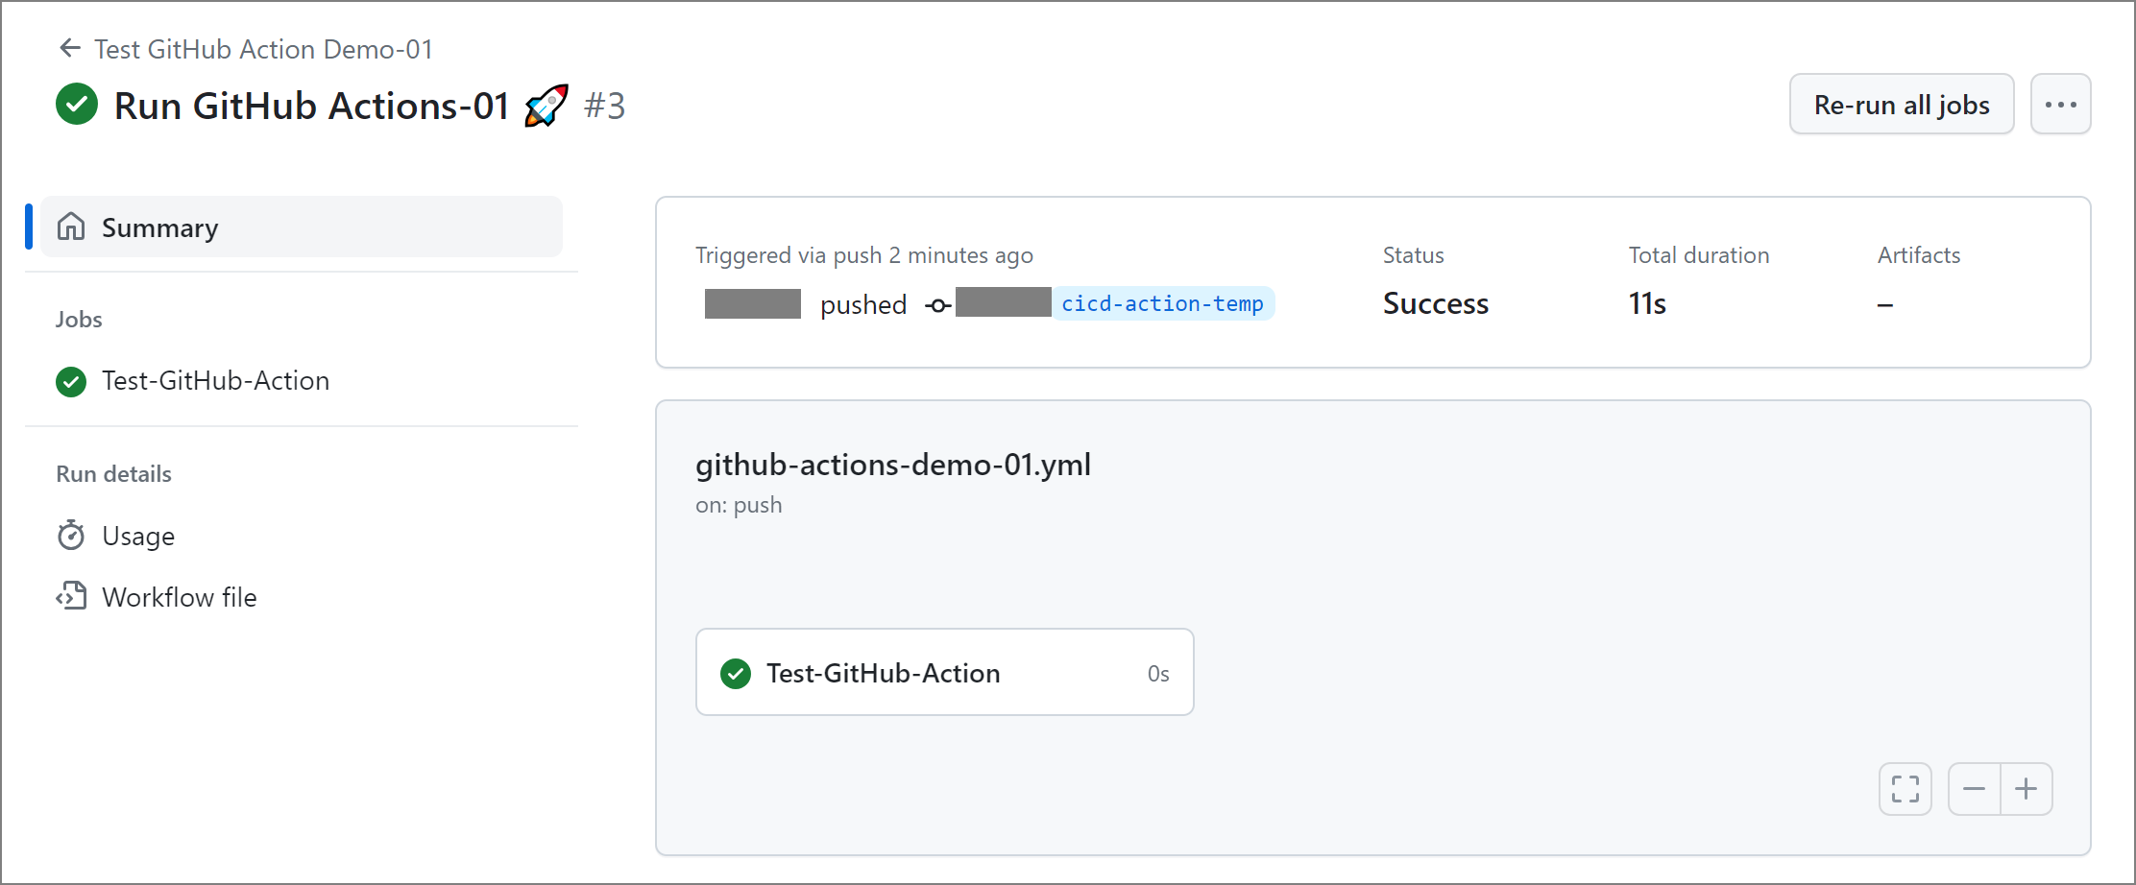
Task: Click the commit icon next to pushed
Action: pos(937,305)
